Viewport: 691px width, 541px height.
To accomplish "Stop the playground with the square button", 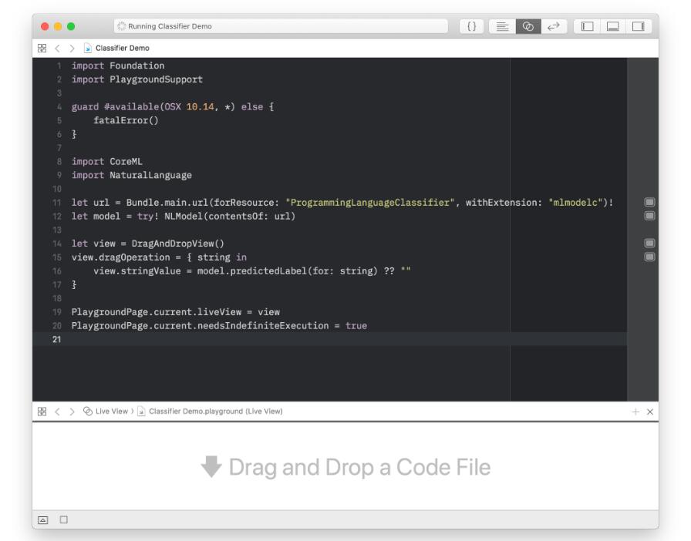I will pos(64,519).
